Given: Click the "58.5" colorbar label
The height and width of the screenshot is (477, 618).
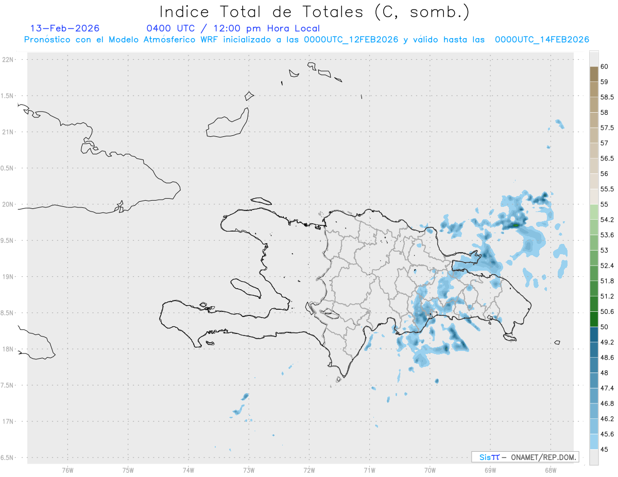Looking at the screenshot, I should point(607,97).
